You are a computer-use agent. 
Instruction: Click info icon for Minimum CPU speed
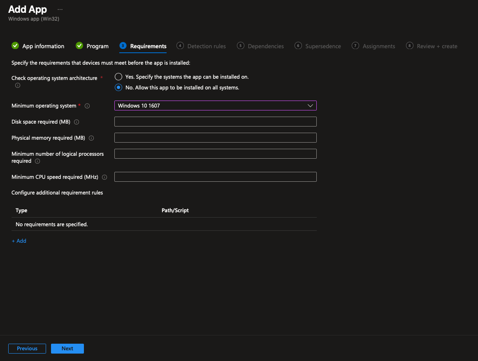tap(104, 177)
